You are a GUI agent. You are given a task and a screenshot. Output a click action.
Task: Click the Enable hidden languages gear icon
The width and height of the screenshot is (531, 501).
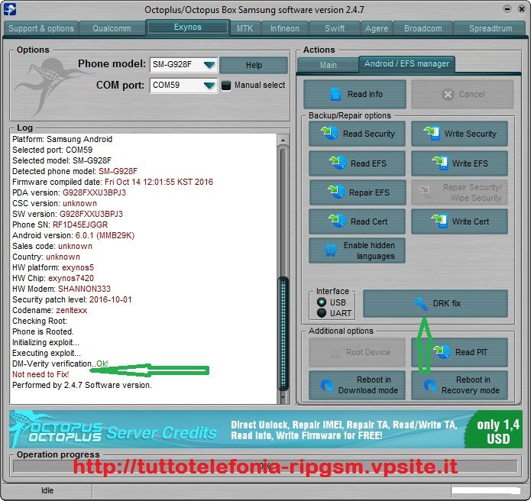(x=331, y=250)
